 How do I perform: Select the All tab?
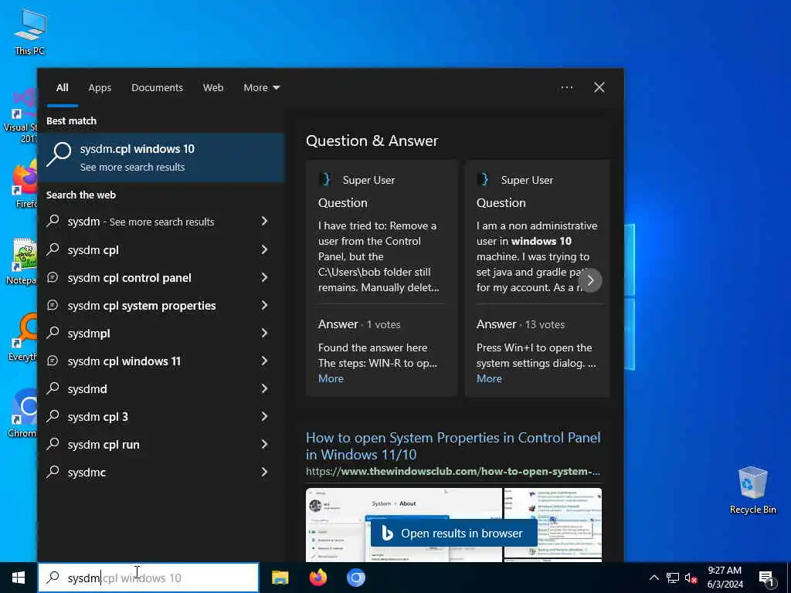[62, 88]
